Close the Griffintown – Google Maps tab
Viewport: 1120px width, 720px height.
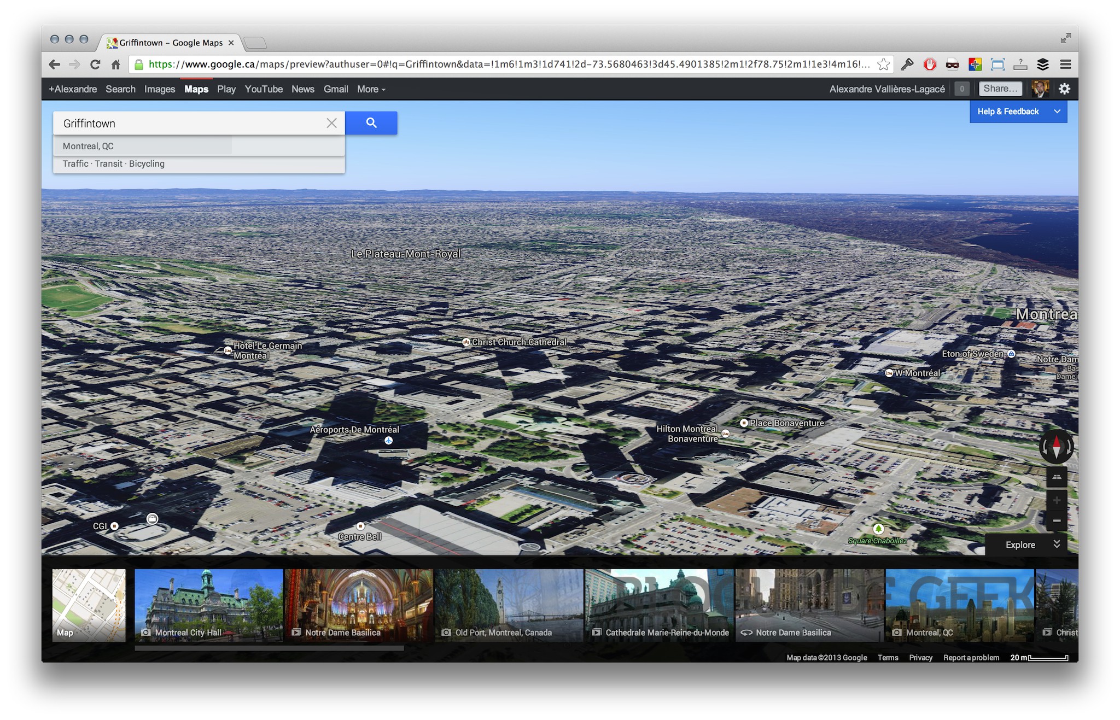click(x=231, y=43)
